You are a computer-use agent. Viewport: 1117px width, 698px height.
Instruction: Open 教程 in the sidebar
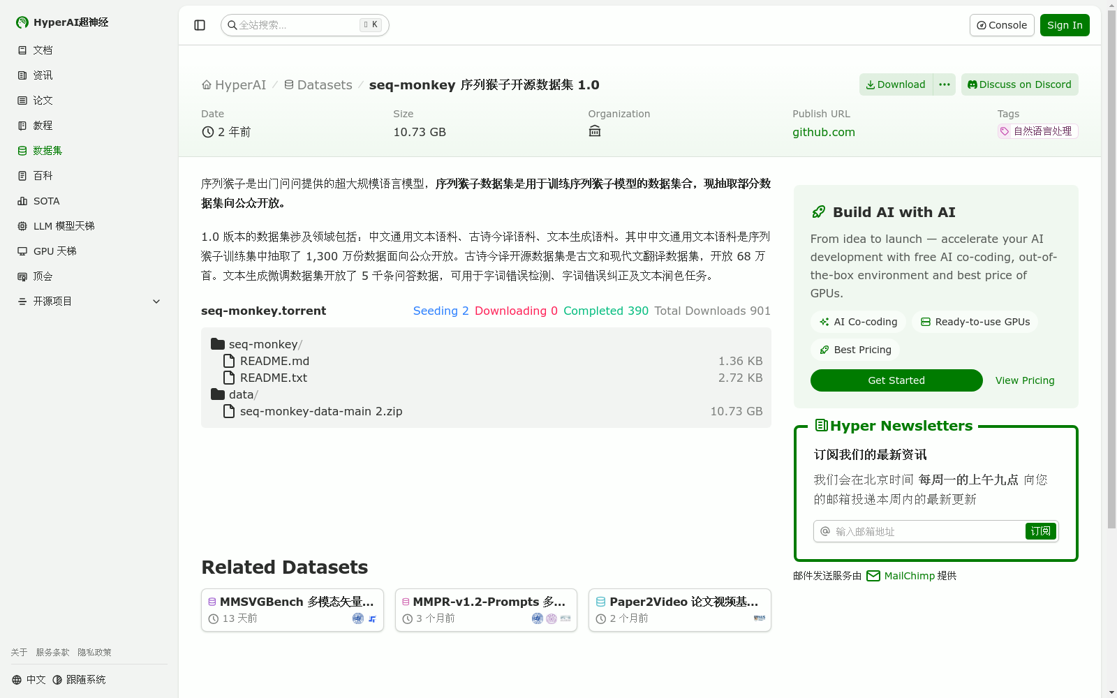[89, 126]
